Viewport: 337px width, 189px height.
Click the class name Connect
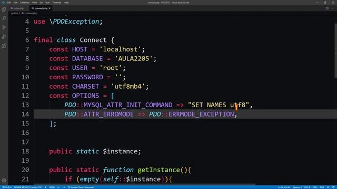click(93, 40)
